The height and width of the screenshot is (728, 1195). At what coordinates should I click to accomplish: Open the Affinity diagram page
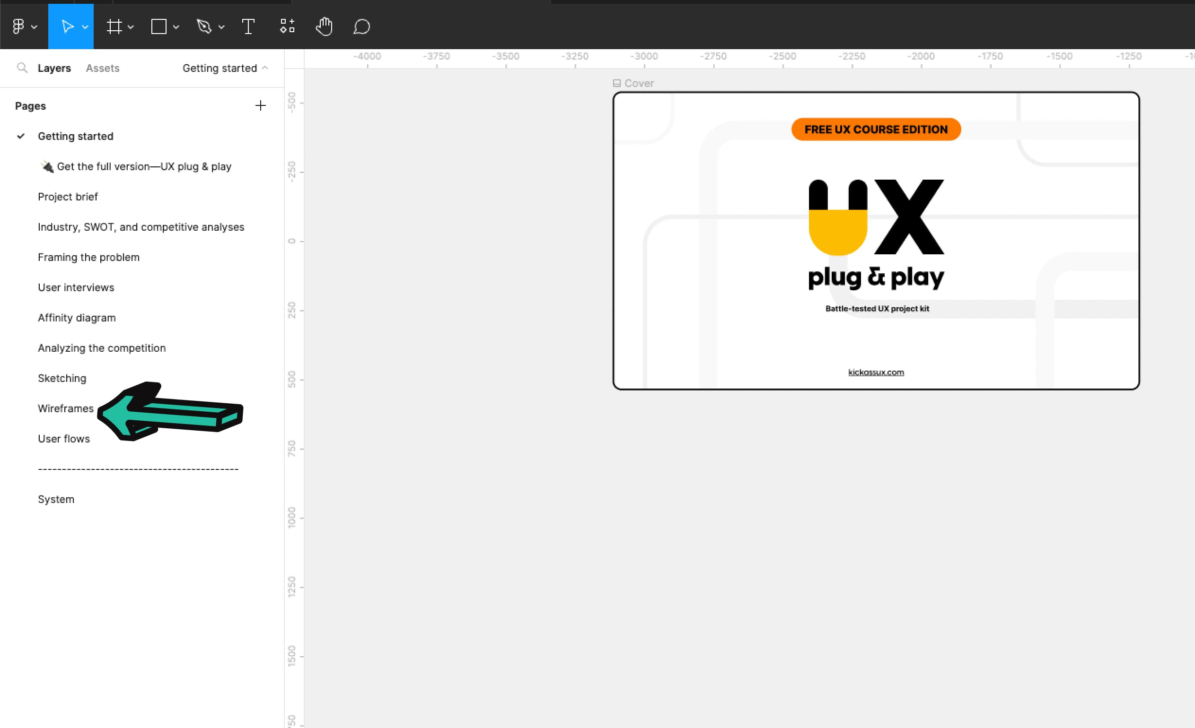pyautogui.click(x=77, y=318)
